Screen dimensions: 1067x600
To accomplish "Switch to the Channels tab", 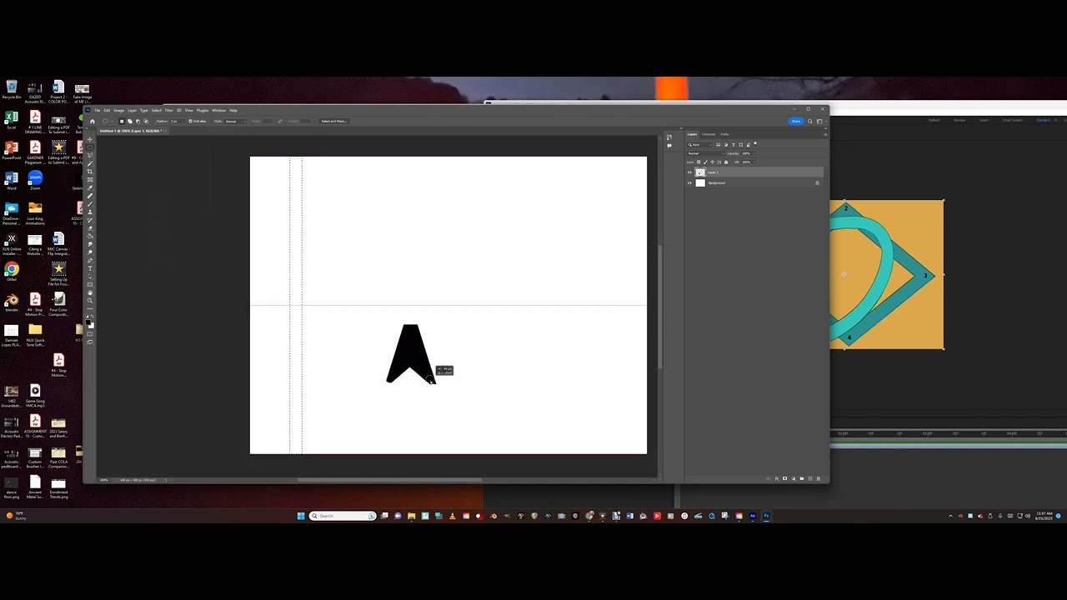I will coord(709,134).
